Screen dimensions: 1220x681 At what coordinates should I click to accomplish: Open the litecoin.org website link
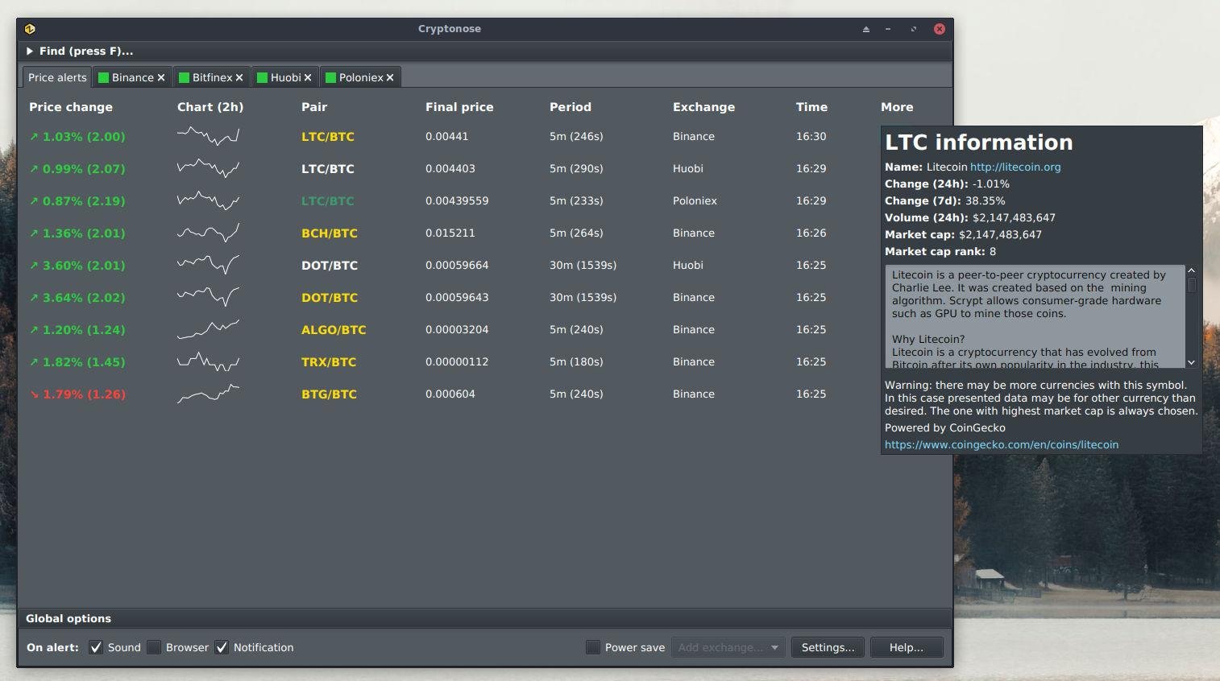coord(1016,167)
